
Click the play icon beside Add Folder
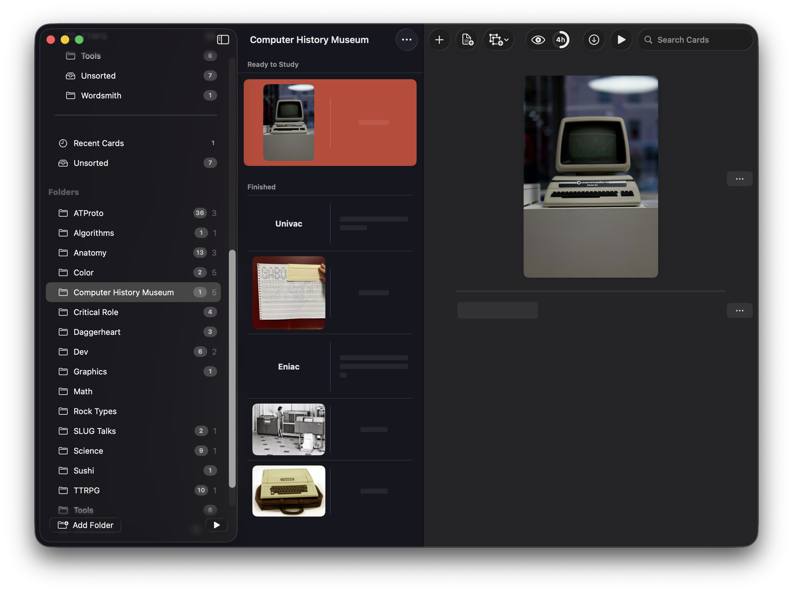pos(216,525)
